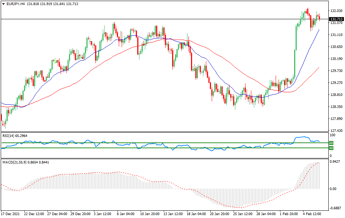Toggle the green RSI level marker 40
This screenshot has width=345, height=218.
tap(330, 148)
